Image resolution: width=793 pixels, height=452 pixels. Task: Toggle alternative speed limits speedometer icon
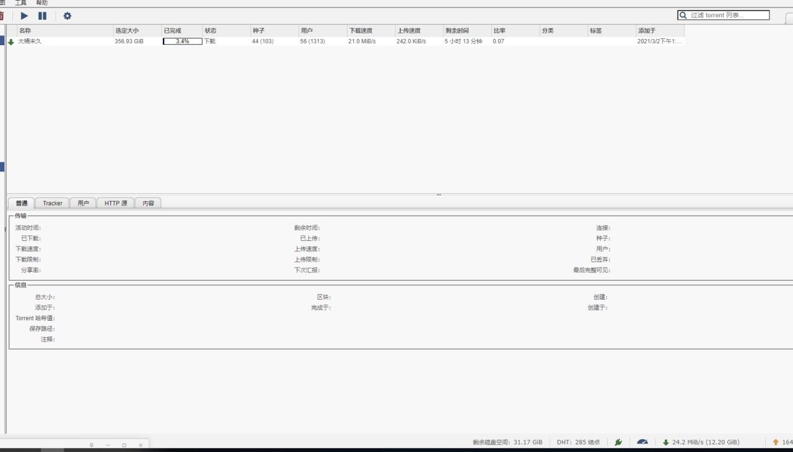[642, 442]
